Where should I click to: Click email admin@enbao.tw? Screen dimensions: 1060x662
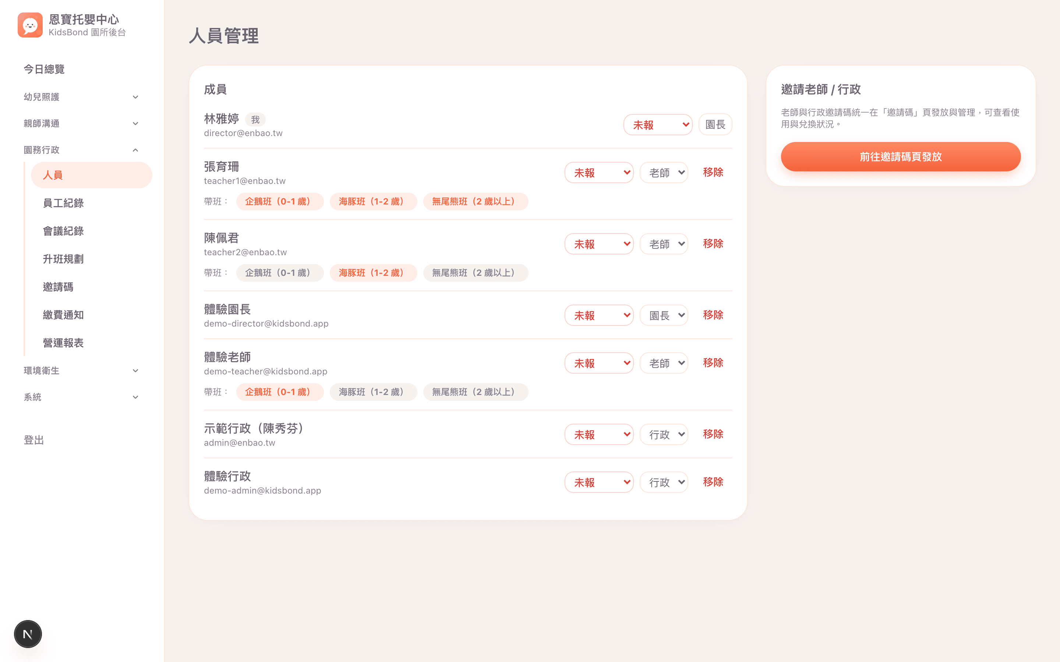(x=240, y=443)
